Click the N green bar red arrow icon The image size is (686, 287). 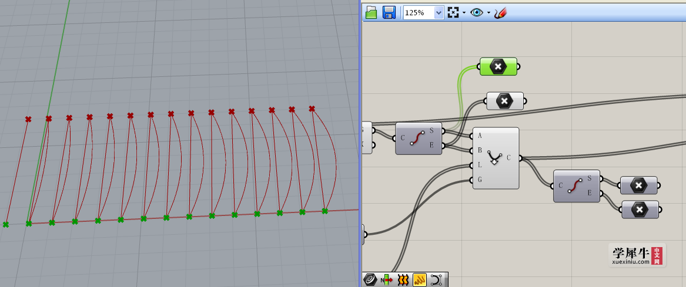(x=386, y=279)
